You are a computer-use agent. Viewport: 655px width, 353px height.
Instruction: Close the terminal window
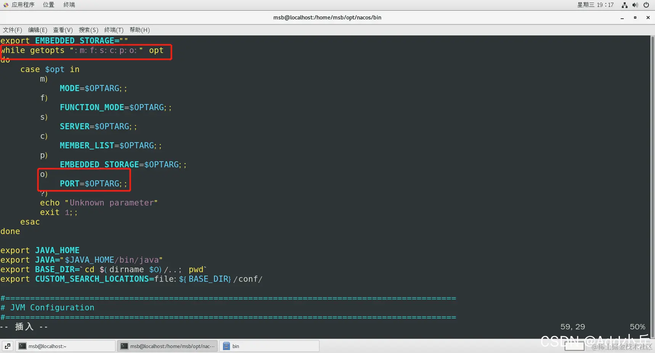click(648, 18)
